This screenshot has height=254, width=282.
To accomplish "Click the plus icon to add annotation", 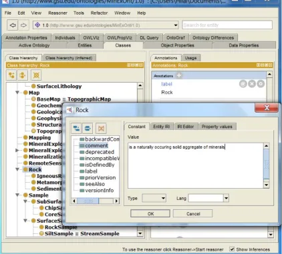I will (x=178, y=75).
